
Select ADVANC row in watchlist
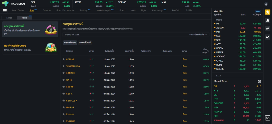click(x=237, y=57)
